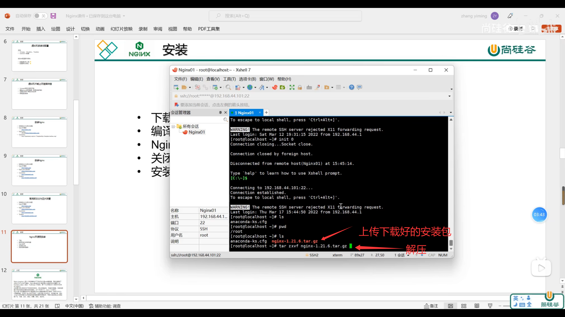The width and height of the screenshot is (565, 317).
Task: Open Xshell help question mark icon
Action: tap(351, 87)
